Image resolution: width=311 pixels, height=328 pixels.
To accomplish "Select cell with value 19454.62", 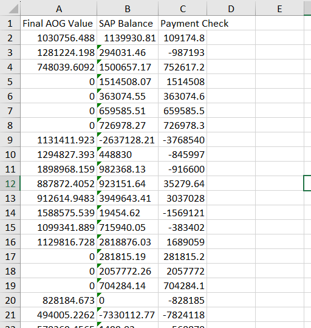I will (128, 213).
